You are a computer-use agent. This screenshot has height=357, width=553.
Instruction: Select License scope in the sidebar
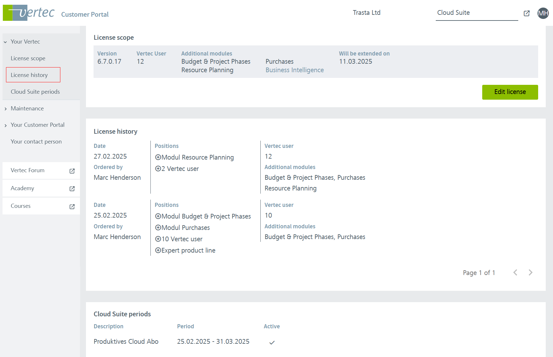[28, 58]
